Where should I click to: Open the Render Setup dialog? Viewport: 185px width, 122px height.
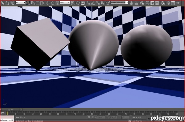168,3
